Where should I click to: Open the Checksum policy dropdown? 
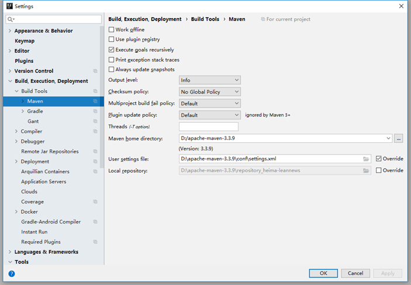pyautogui.click(x=210, y=92)
